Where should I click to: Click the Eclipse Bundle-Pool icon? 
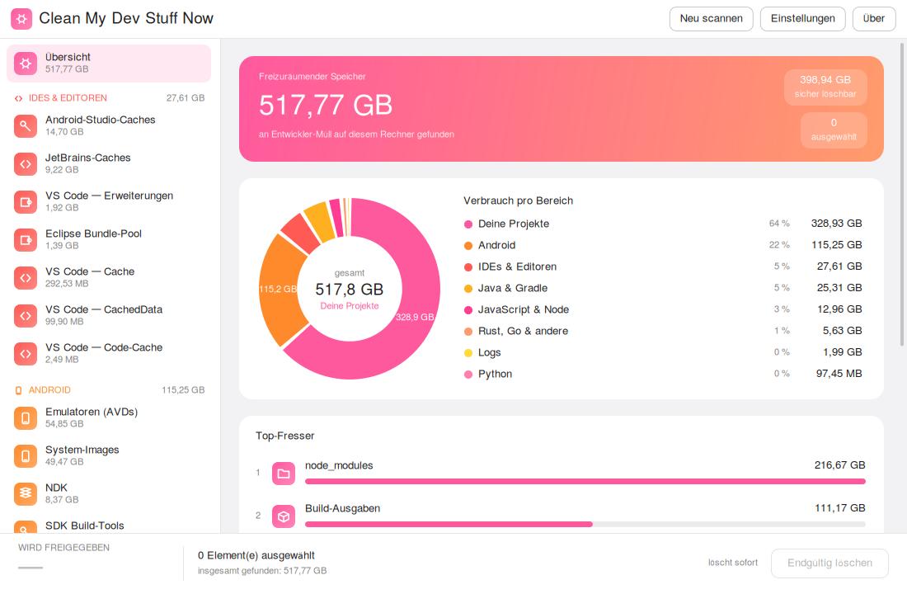click(x=26, y=240)
